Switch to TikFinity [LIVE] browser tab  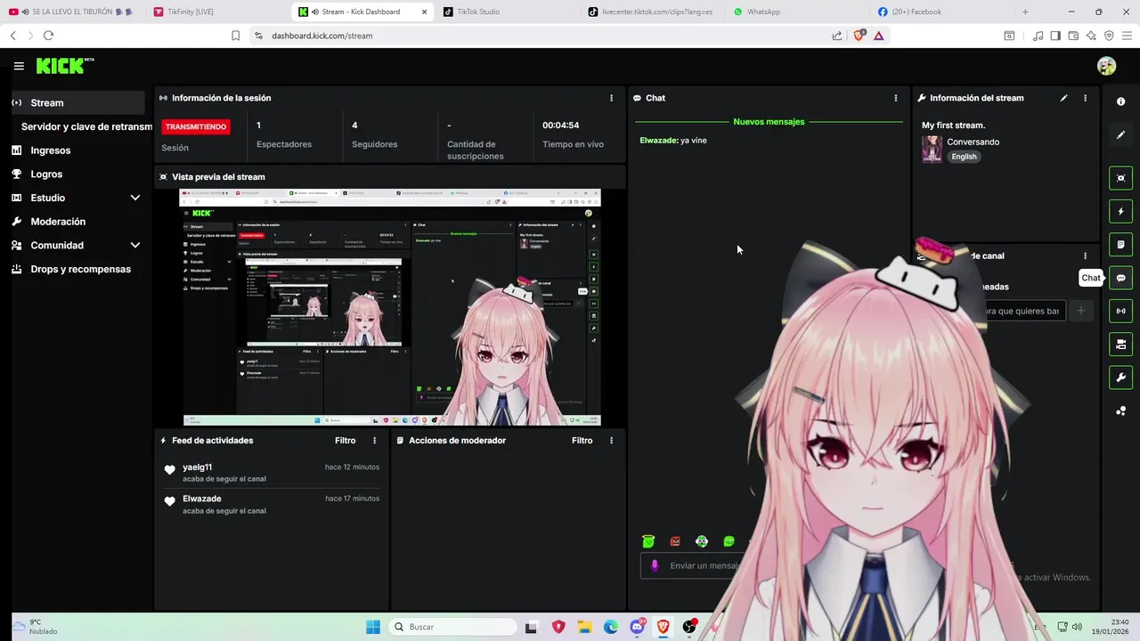tap(216, 12)
